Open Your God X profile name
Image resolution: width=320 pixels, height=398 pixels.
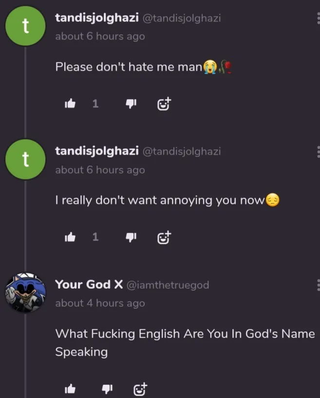point(89,284)
